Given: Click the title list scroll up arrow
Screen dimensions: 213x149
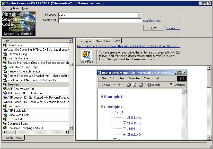Looking at the screenshot, I should pyautogui.click(x=71, y=41).
